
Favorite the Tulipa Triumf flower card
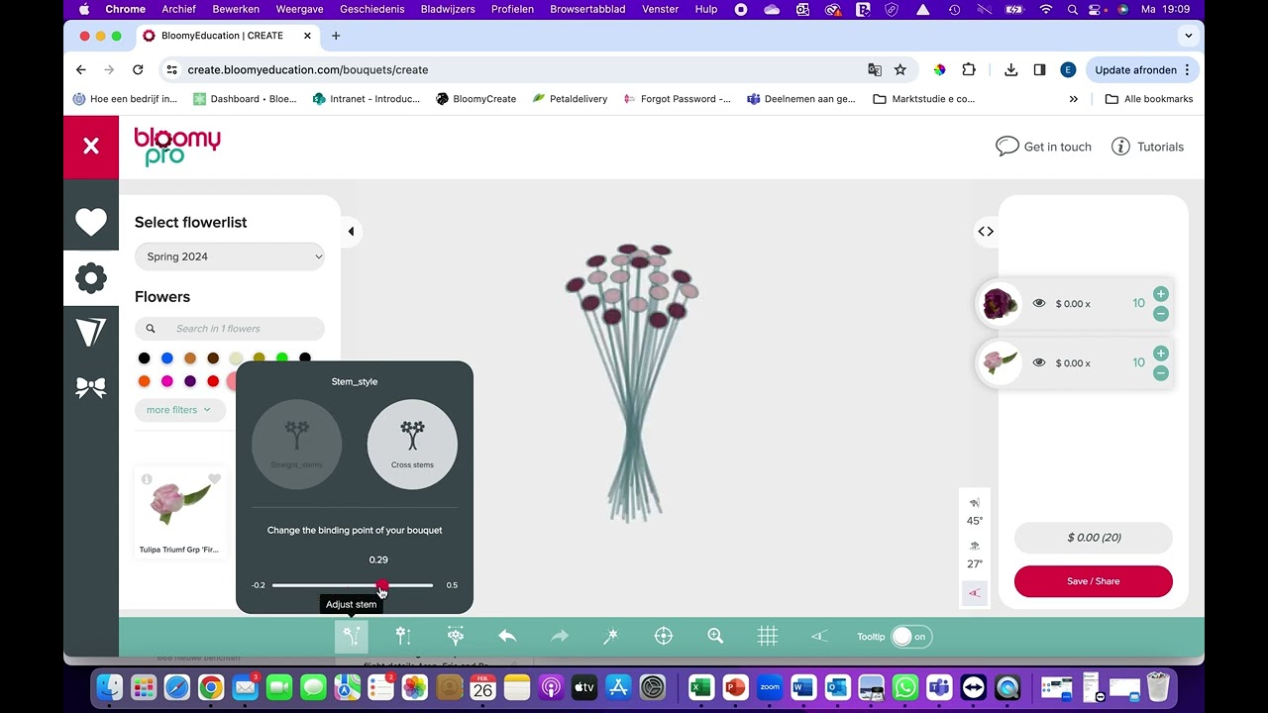[x=214, y=479]
